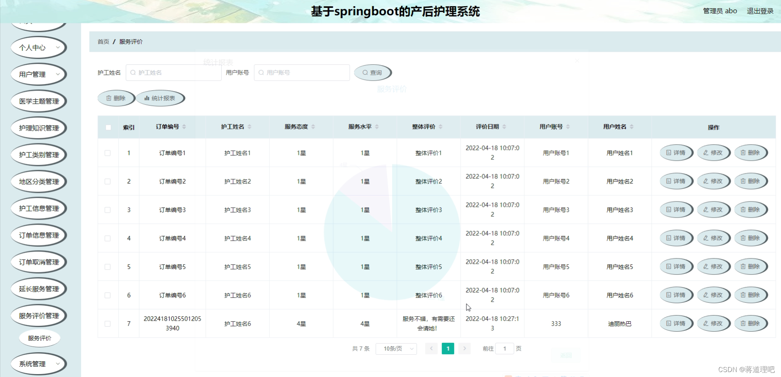
Task: Go to next page arrow in pagination
Action: point(464,349)
